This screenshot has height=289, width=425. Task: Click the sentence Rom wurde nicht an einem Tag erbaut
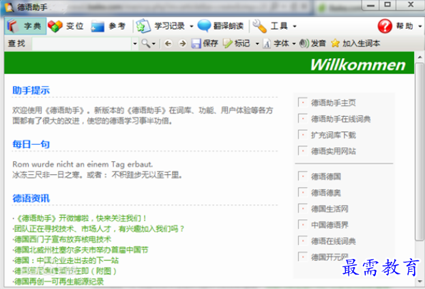coord(83,164)
